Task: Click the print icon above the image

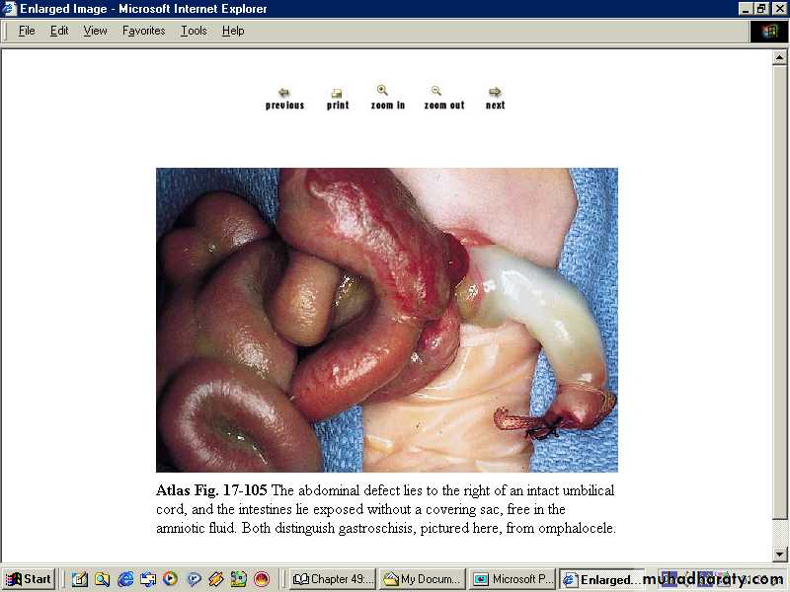Action: [338, 98]
